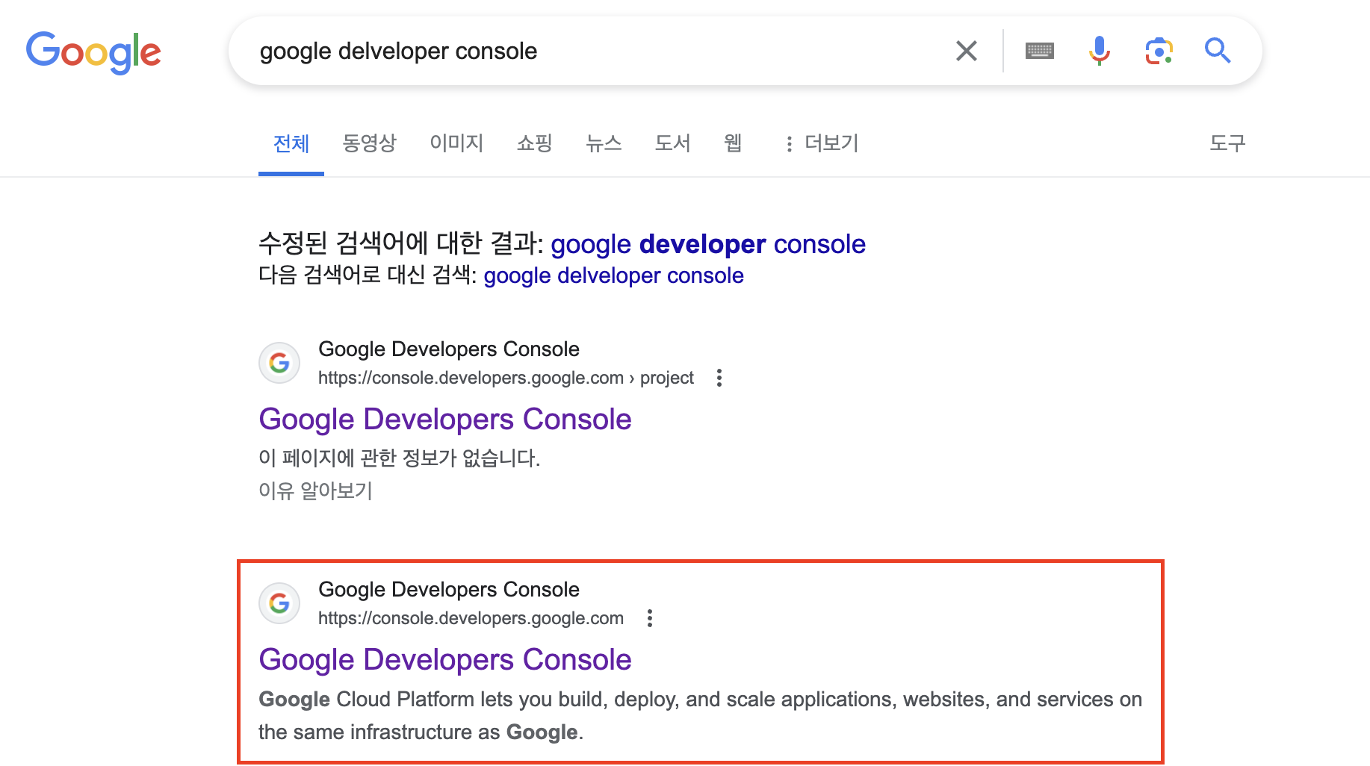1370x766 pixels.
Task: Click the second result's https://console.developers.google.com URL
Action: (x=471, y=618)
